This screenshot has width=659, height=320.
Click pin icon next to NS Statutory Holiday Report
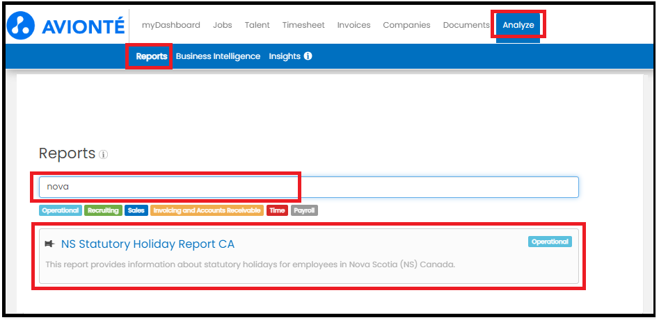(x=50, y=244)
